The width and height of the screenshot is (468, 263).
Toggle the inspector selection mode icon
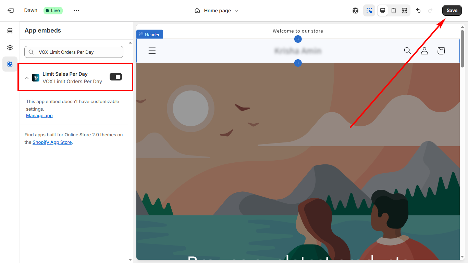(x=369, y=11)
